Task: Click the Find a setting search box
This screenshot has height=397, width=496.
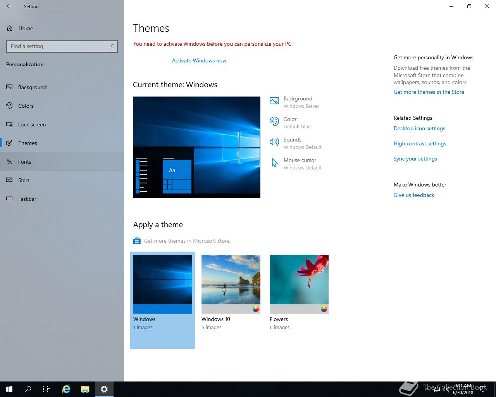Action: (x=62, y=46)
